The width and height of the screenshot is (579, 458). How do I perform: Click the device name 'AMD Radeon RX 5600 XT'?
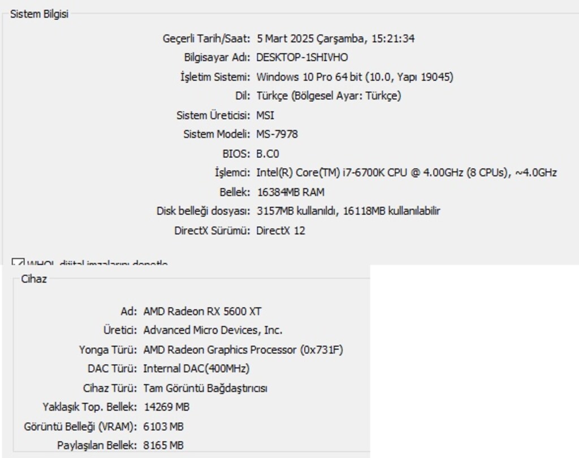point(202,312)
